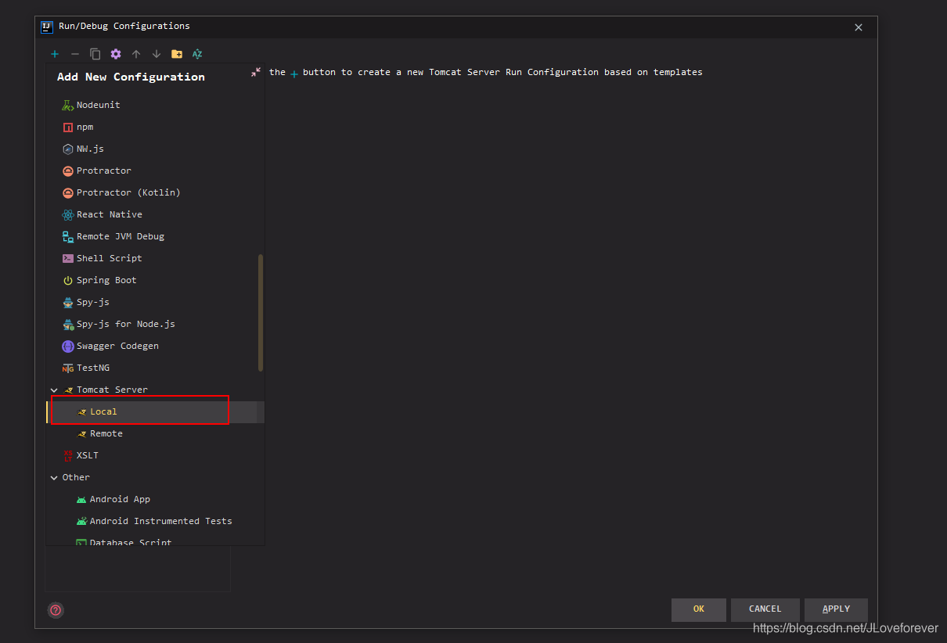The height and width of the screenshot is (643, 947).
Task: Select Remote JVM Debug entry
Action: 155,236
